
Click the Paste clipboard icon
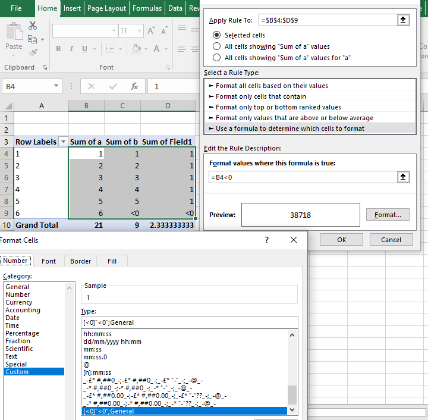(x=14, y=31)
